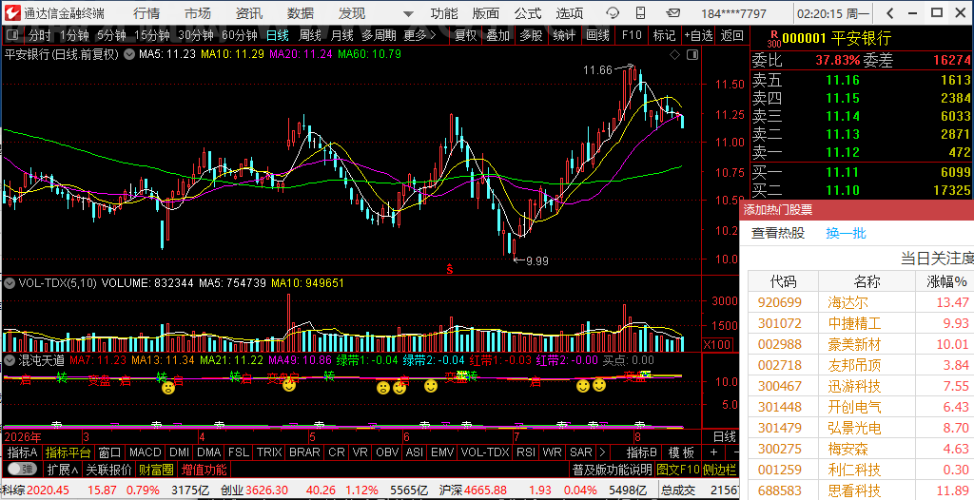Image resolution: width=974 pixels, height=500 pixels.
Task: Click the window toggle icon atop the price chart
Action: coord(692,55)
